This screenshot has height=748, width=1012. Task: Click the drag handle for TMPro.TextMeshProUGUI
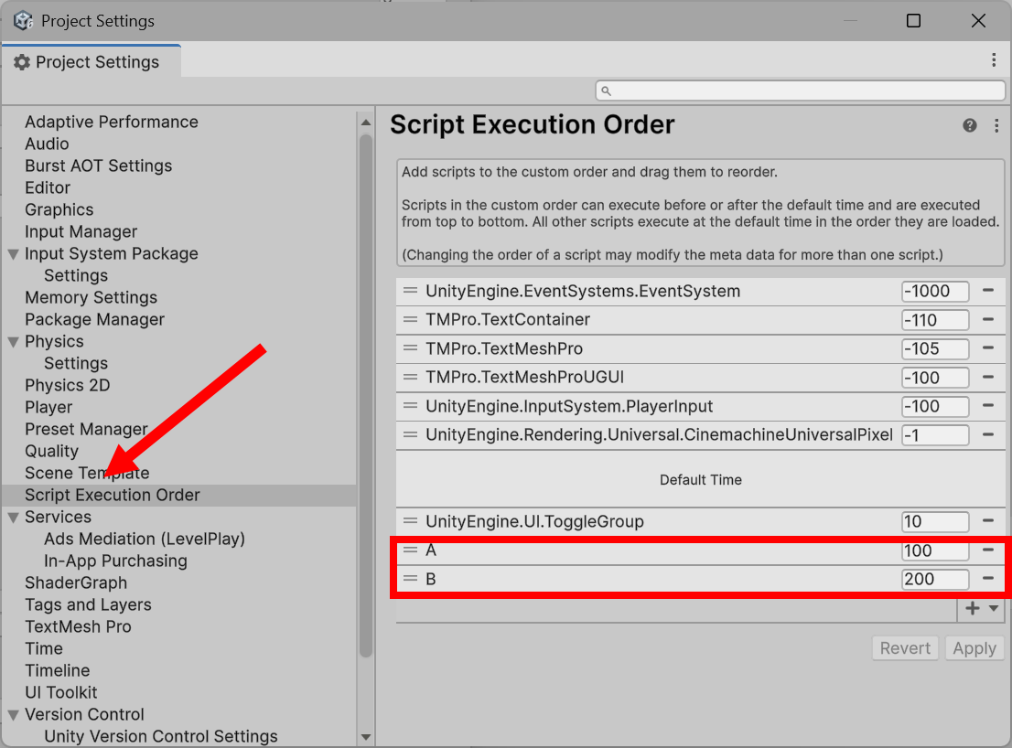tap(411, 378)
